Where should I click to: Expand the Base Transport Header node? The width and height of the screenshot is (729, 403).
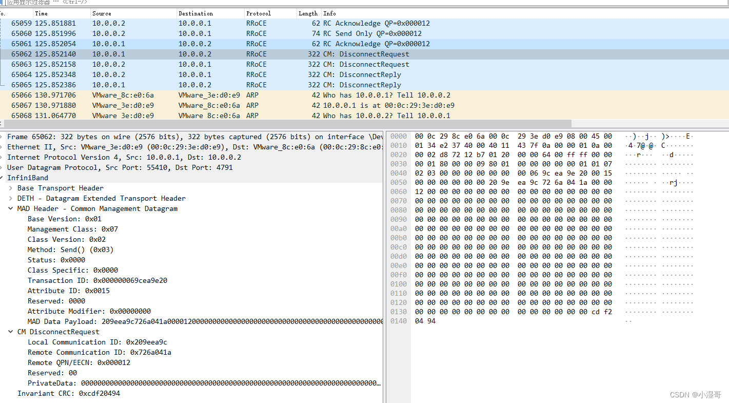11,188
